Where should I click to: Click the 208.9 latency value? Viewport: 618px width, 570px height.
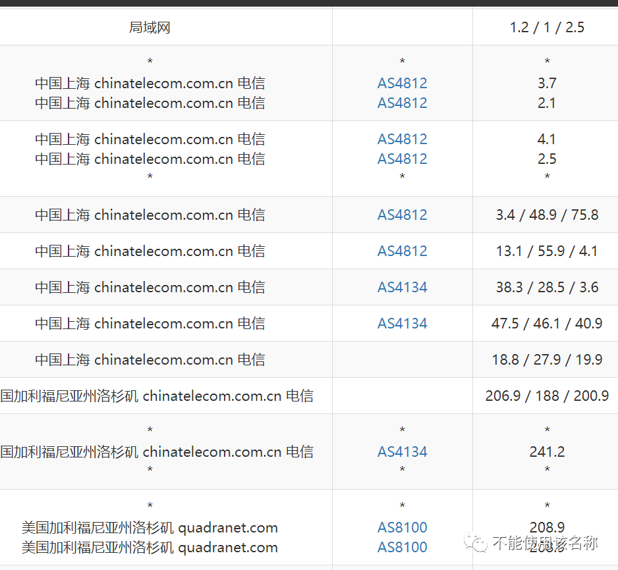(x=547, y=527)
